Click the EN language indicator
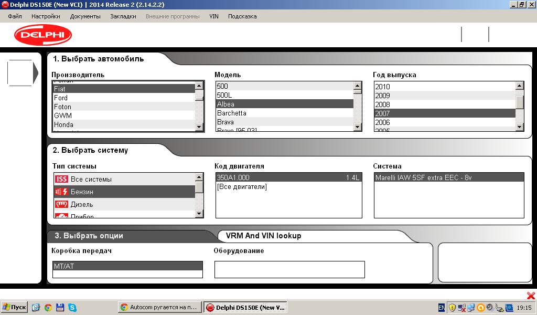 click(442, 308)
